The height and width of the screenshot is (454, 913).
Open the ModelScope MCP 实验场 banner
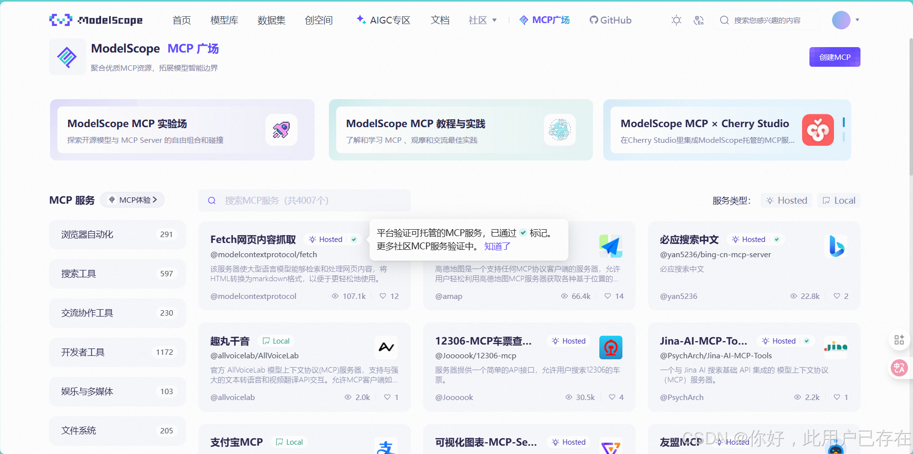point(182,130)
